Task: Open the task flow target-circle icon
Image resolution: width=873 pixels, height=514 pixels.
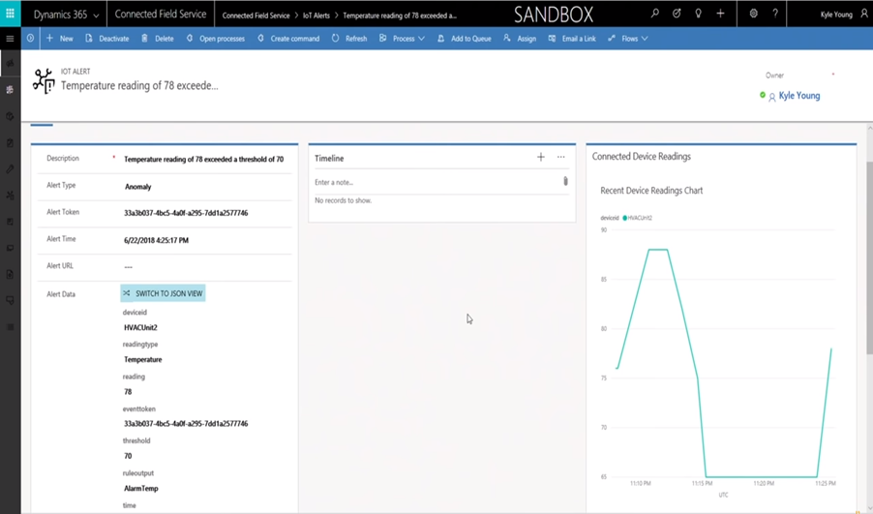Action: pyautogui.click(x=677, y=14)
